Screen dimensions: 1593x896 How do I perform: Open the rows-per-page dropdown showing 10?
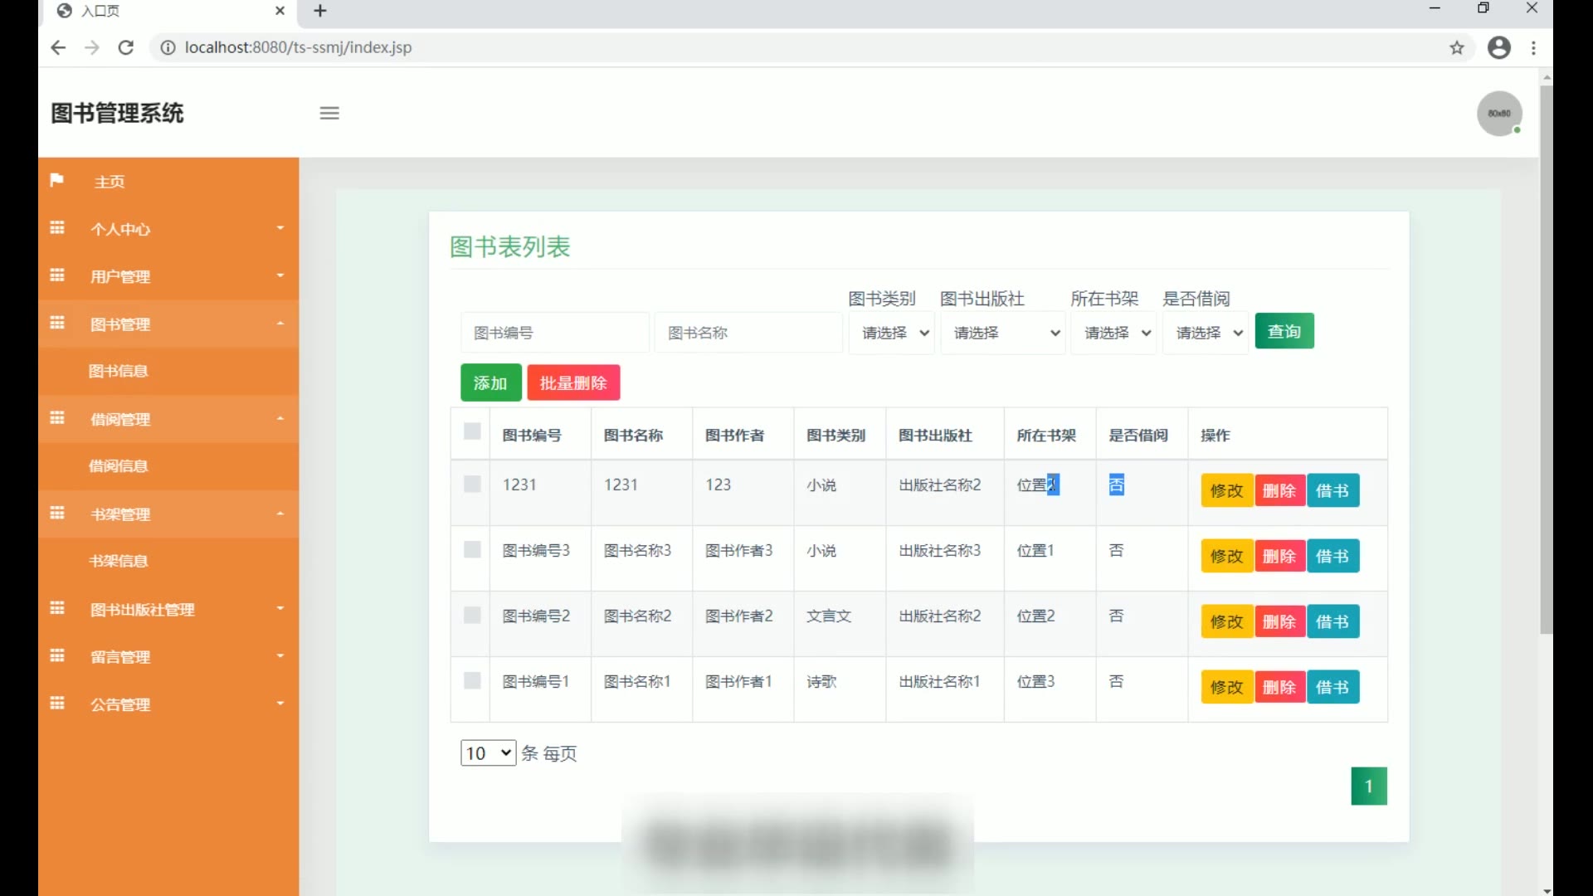pos(488,753)
